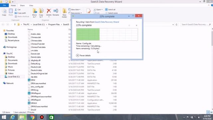Select Documents under This PC
Screen dimensions: 213x120
(x=11, y=60)
